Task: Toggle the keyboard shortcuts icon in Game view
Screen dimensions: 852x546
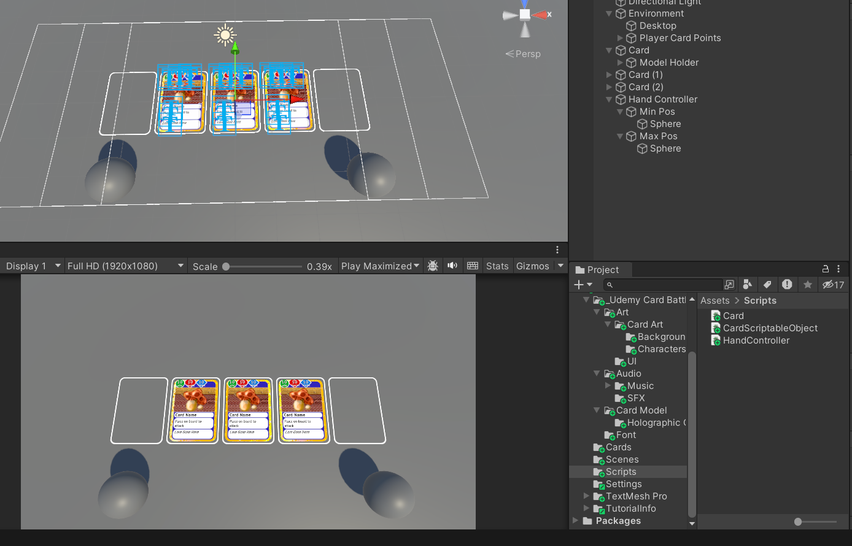Action: point(472,266)
